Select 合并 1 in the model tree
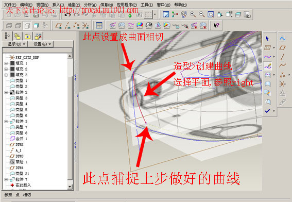 click(x=19, y=139)
